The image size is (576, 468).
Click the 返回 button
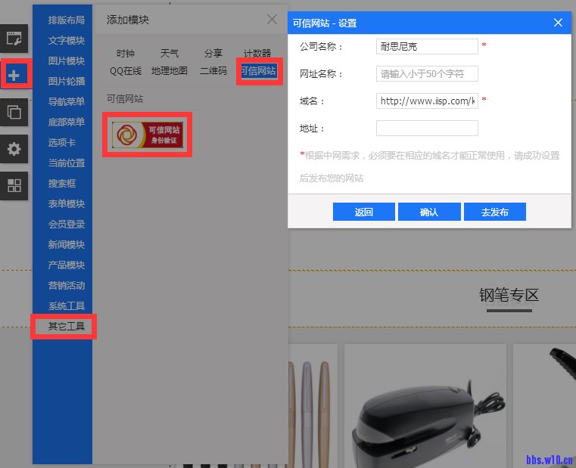point(364,212)
